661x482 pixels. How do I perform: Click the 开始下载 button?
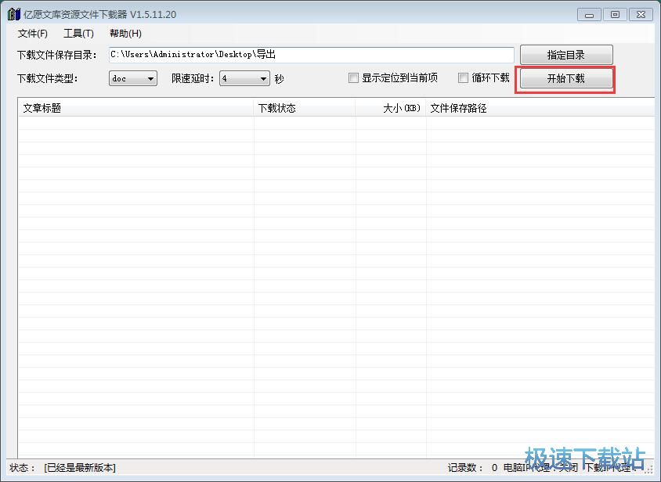566,78
